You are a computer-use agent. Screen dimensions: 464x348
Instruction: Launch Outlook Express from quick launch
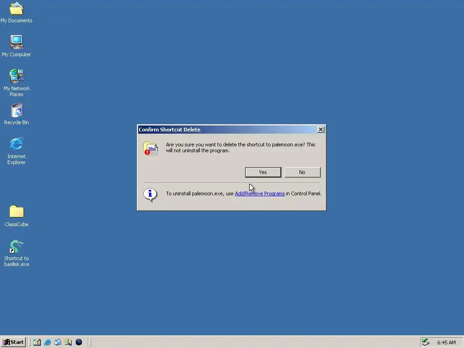[x=58, y=342]
